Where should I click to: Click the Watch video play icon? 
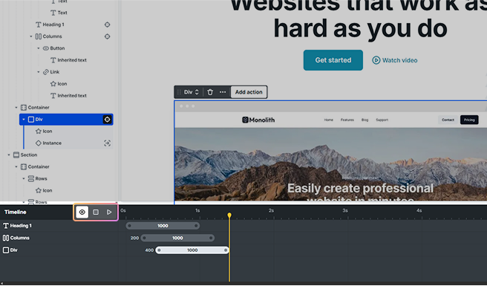click(x=376, y=60)
